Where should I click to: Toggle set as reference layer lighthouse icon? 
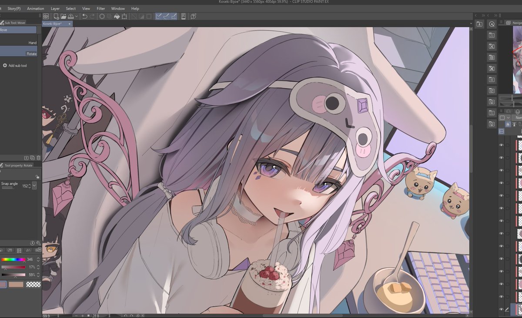point(514,124)
